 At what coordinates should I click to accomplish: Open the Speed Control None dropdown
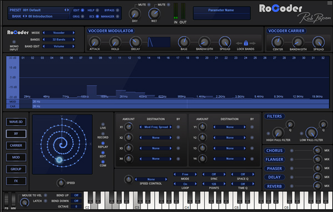[x=151, y=179]
